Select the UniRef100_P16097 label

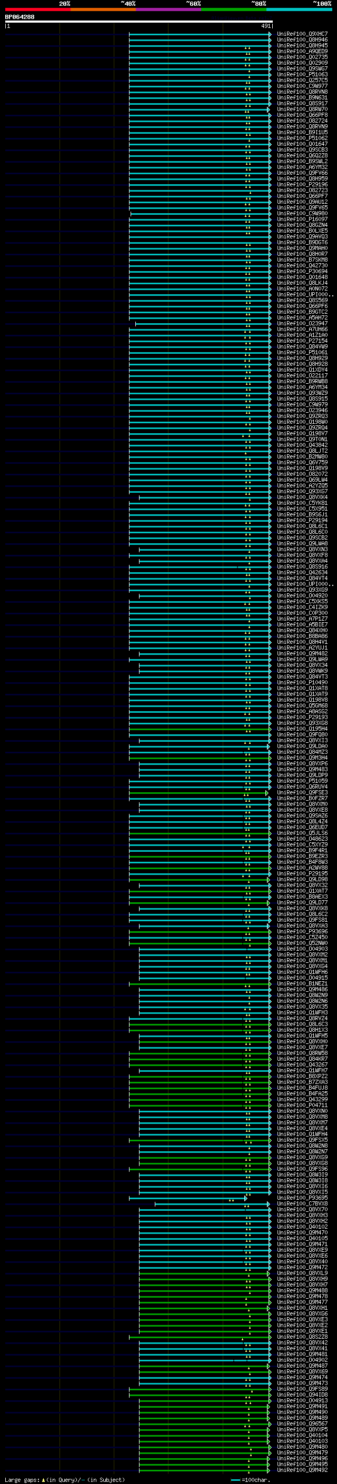tap(302, 220)
